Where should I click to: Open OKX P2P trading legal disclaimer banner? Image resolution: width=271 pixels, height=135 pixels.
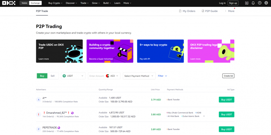(x=211, y=51)
